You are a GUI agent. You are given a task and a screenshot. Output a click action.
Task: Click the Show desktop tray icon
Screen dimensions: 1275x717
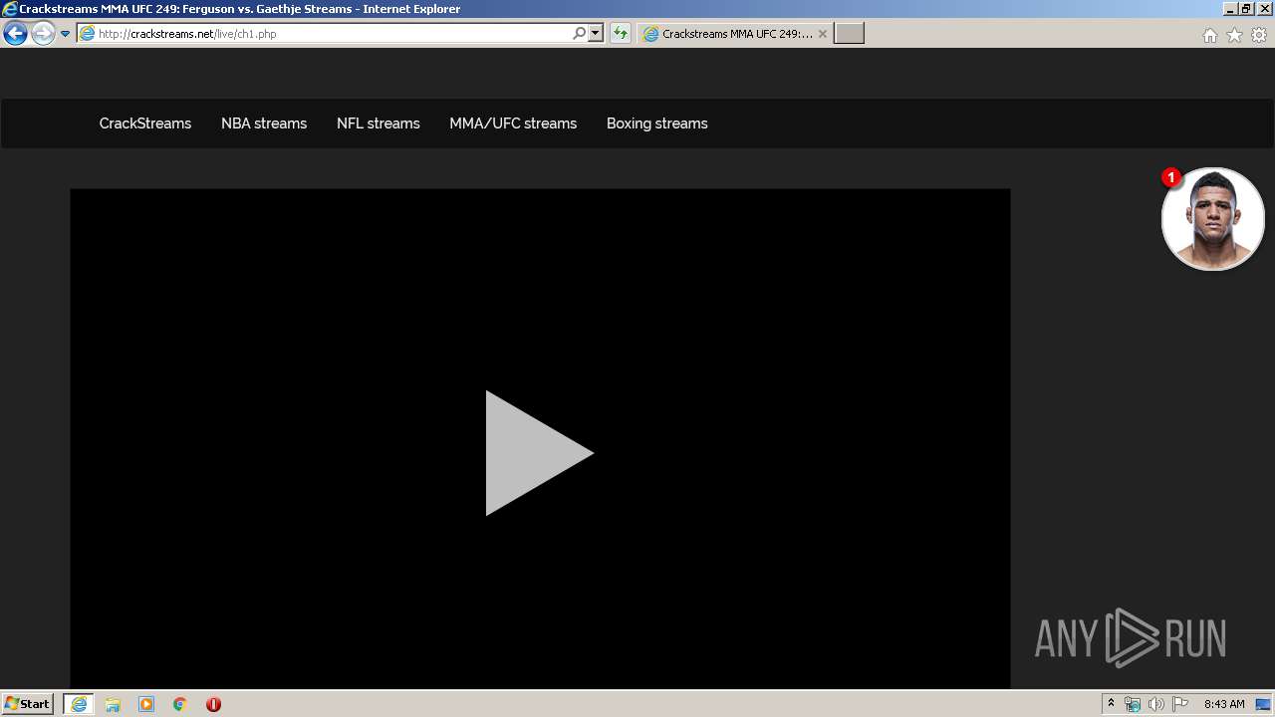coord(1263,704)
